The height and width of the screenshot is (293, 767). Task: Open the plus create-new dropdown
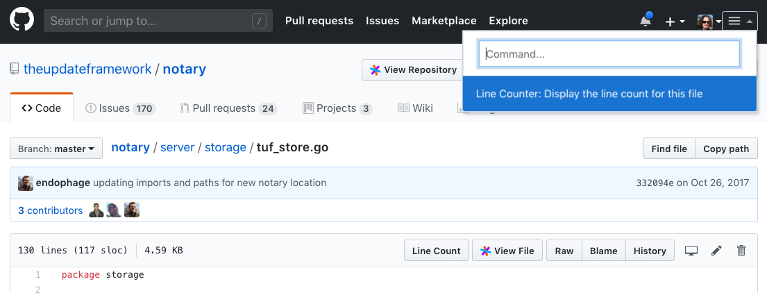675,22
